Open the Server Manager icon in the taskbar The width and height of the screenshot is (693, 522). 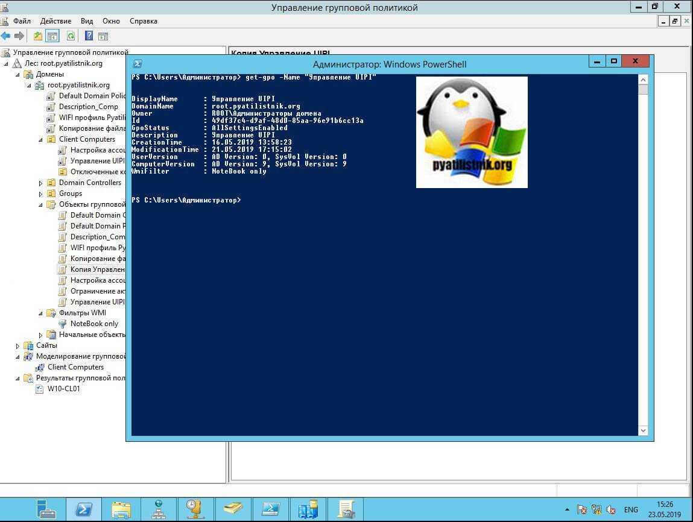(x=46, y=509)
